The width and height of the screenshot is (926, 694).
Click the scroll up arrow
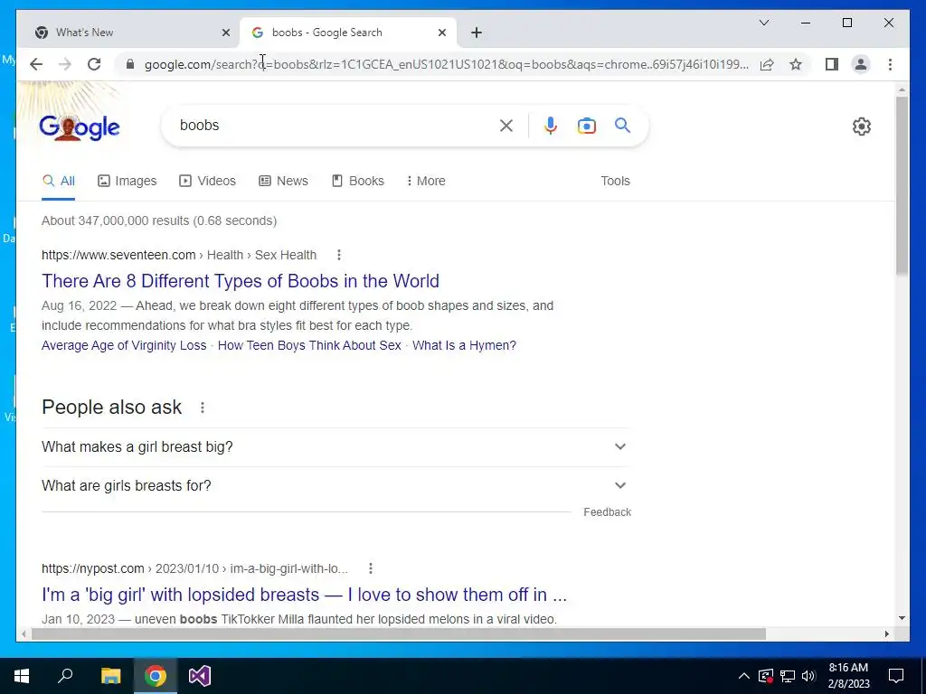point(902,90)
